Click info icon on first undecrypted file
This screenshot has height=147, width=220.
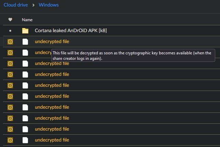point(10,42)
